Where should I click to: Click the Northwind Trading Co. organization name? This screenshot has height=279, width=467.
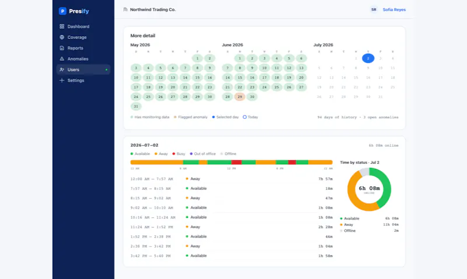point(153,9)
